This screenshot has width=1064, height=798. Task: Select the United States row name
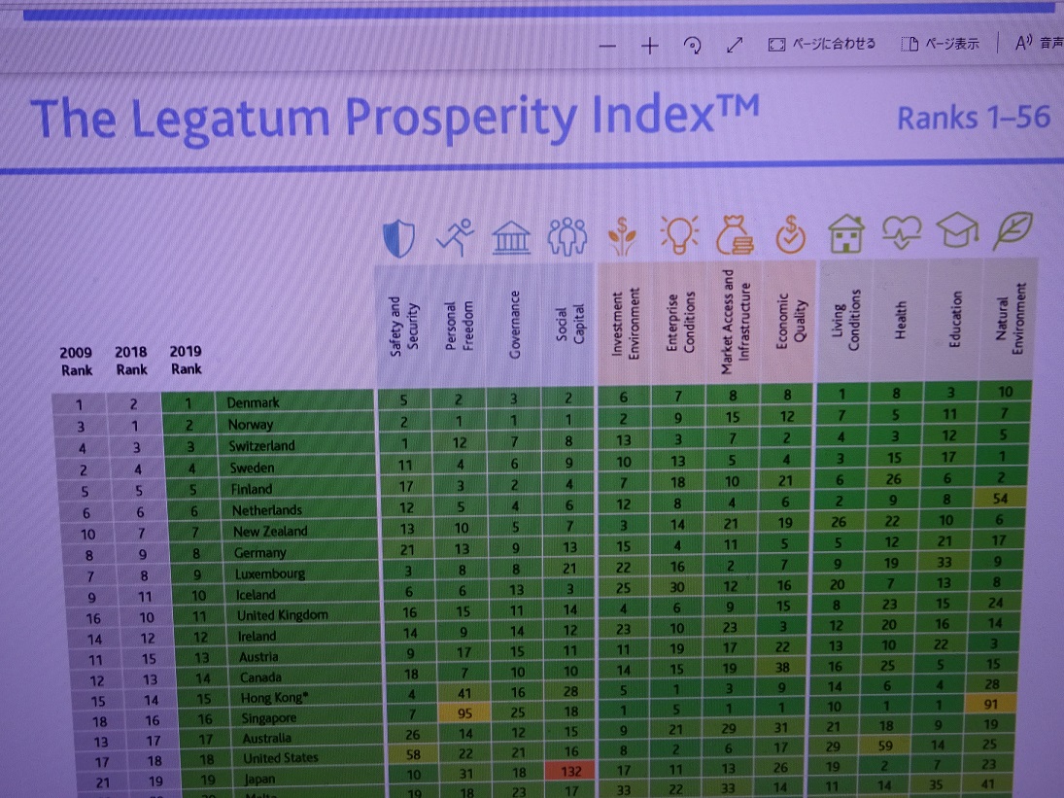[x=280, y=757]
